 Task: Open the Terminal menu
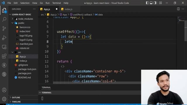pyautogui.click(x=56, y=3)
